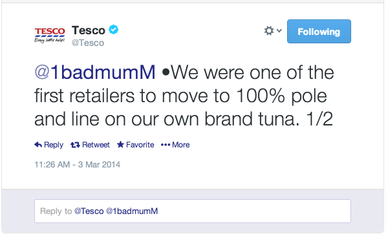Click the three-dot More icon
This screenshot has width=388, height=236.
pyautogui.click(x=166, y=145)
